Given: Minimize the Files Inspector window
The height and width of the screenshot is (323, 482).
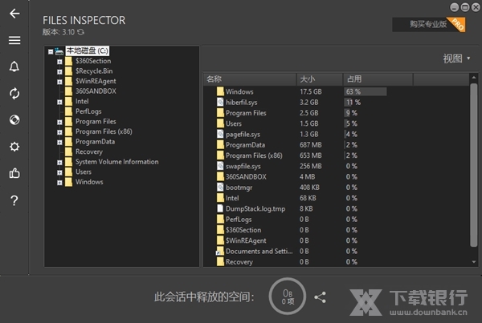Looking at the screenshot, I should pos(455,7).
